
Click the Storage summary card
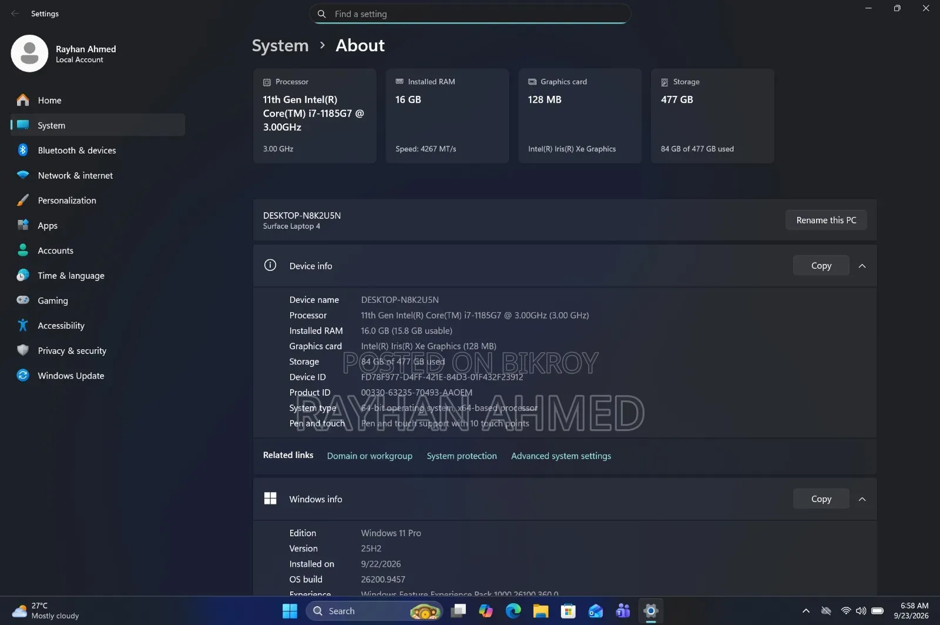(x=713, y=116)
